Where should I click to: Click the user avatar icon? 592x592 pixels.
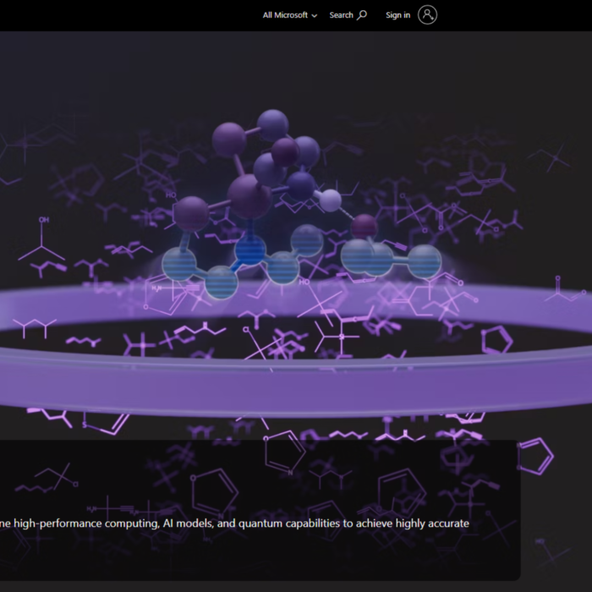point(428,15)
